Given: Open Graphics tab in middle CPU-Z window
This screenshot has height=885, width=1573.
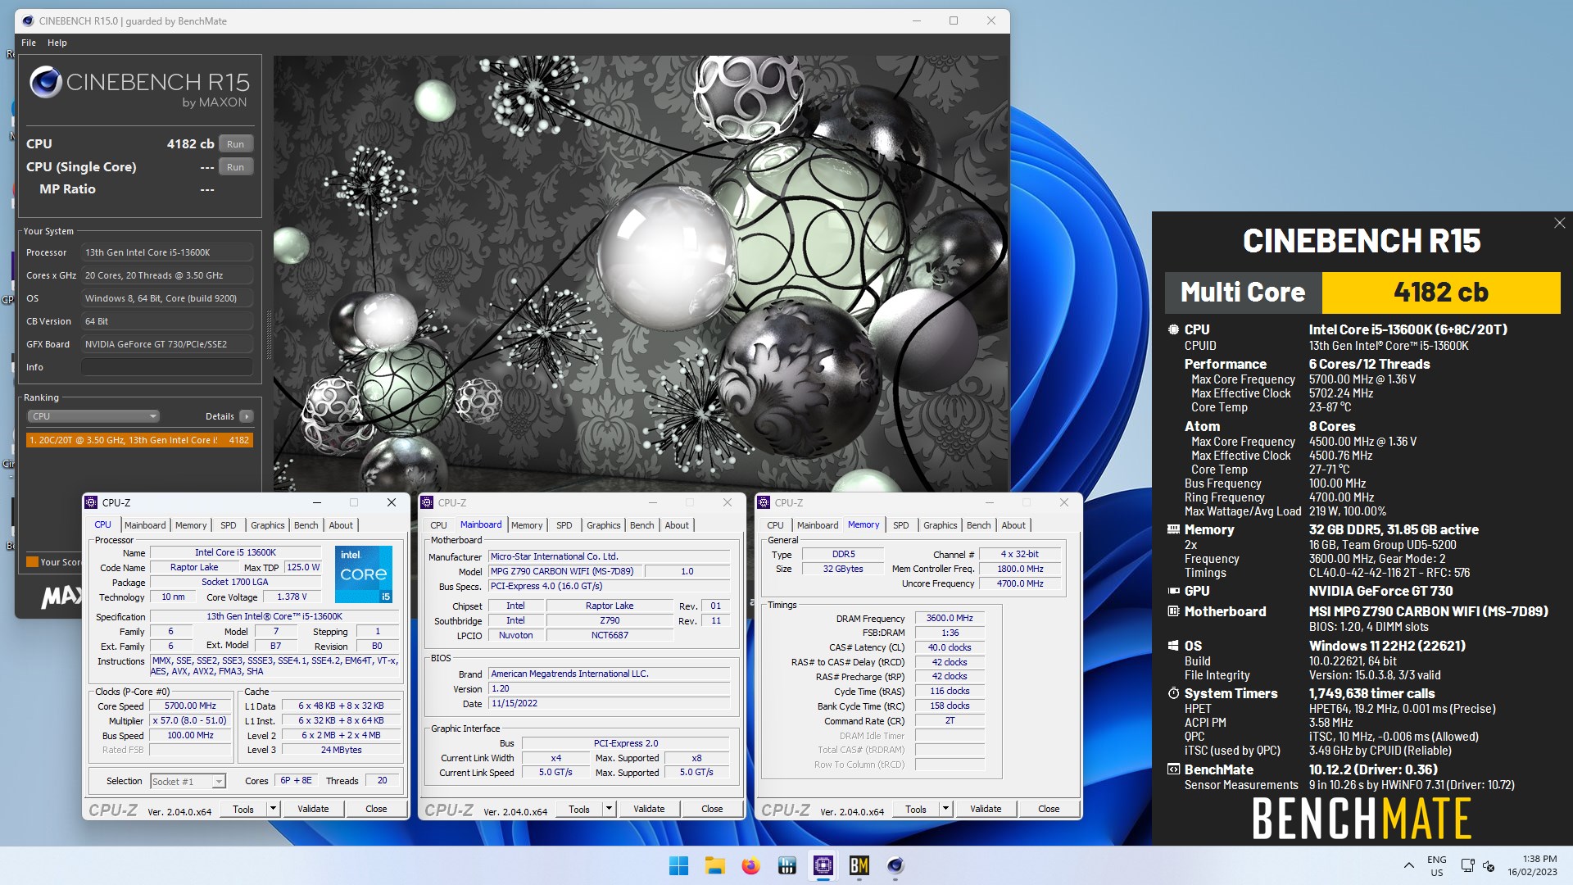Looking at the screenshot, I should [x=604, y=525].
